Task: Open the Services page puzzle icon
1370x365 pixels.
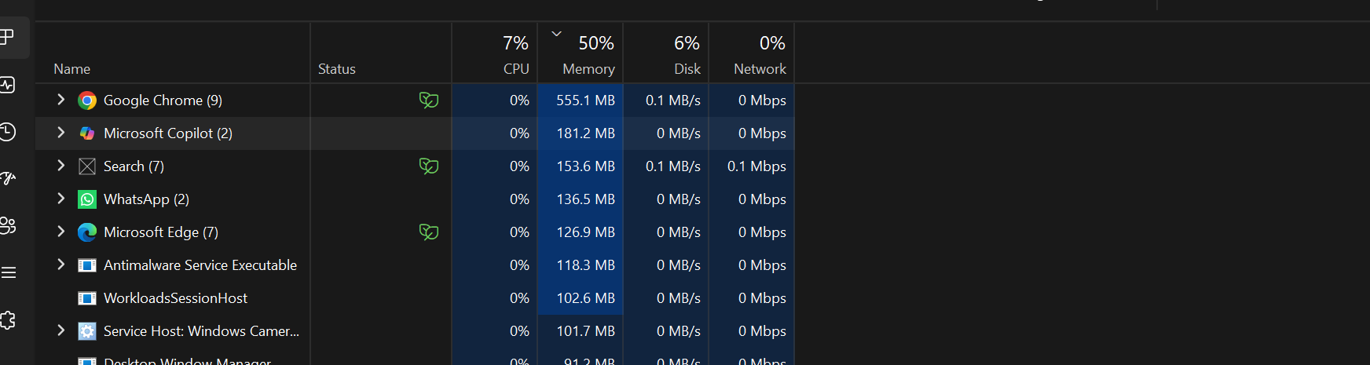Action: point(8,320)
